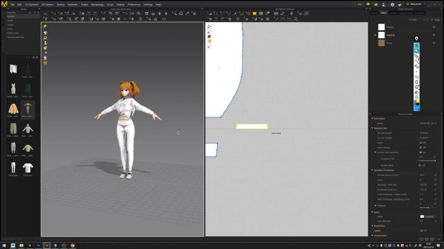Click the Assign button in Object Browser
The width and height of the screenshot is (444, 249).
(436, 20)
